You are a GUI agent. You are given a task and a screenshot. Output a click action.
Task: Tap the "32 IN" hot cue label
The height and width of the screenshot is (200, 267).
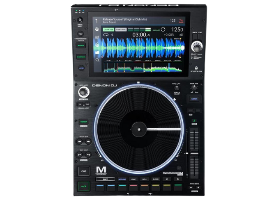pos(118,61)
